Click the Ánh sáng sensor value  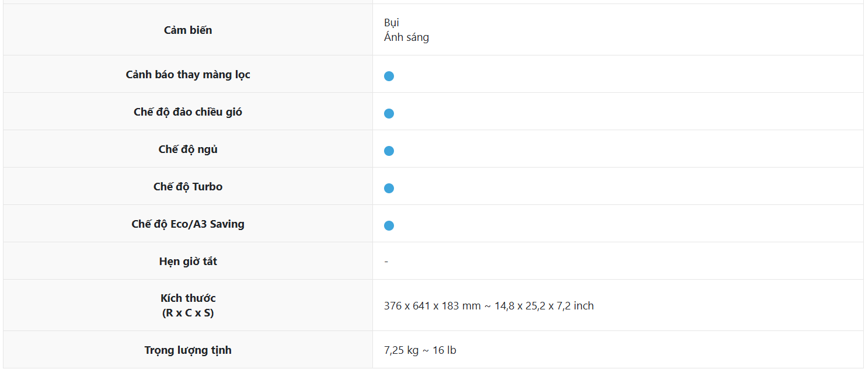pyautogui.click(x=406, y=37)
